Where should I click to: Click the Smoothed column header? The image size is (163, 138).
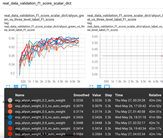click(x=81, y=95)
